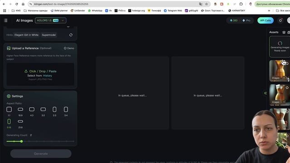Open the 'Generating Images Ready soon' card
Screen dimensions: 290x163
point(280,47)
